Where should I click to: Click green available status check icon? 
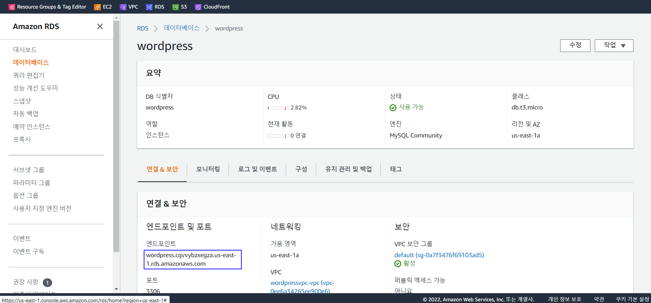[393, 108]
